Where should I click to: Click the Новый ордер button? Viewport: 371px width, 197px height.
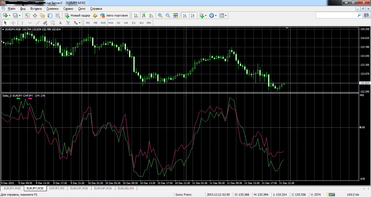(x=77, y=15)
